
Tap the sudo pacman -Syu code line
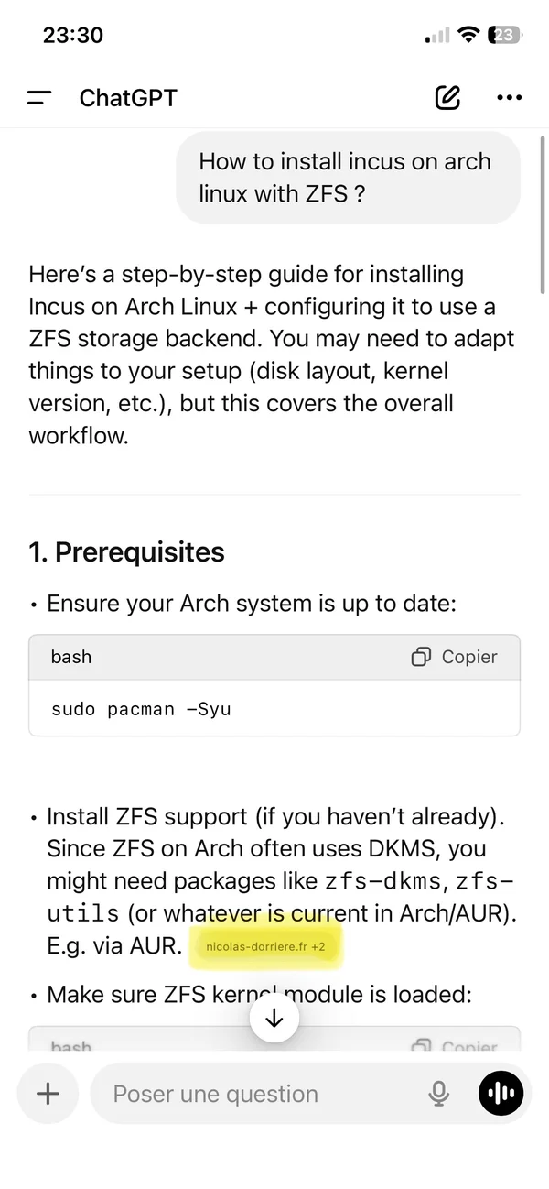tap(141, 708)
